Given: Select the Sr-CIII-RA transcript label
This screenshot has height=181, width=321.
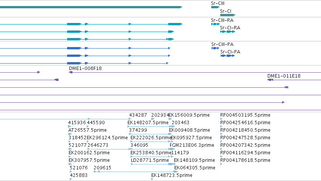Looking at the screenshot, I should pyautogui.click(x=222, y=20).
